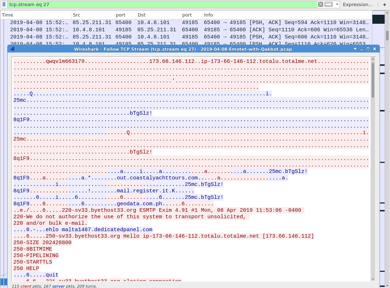Sort packets by the Info column header
The image size is (390, 288).
(287, 15)
